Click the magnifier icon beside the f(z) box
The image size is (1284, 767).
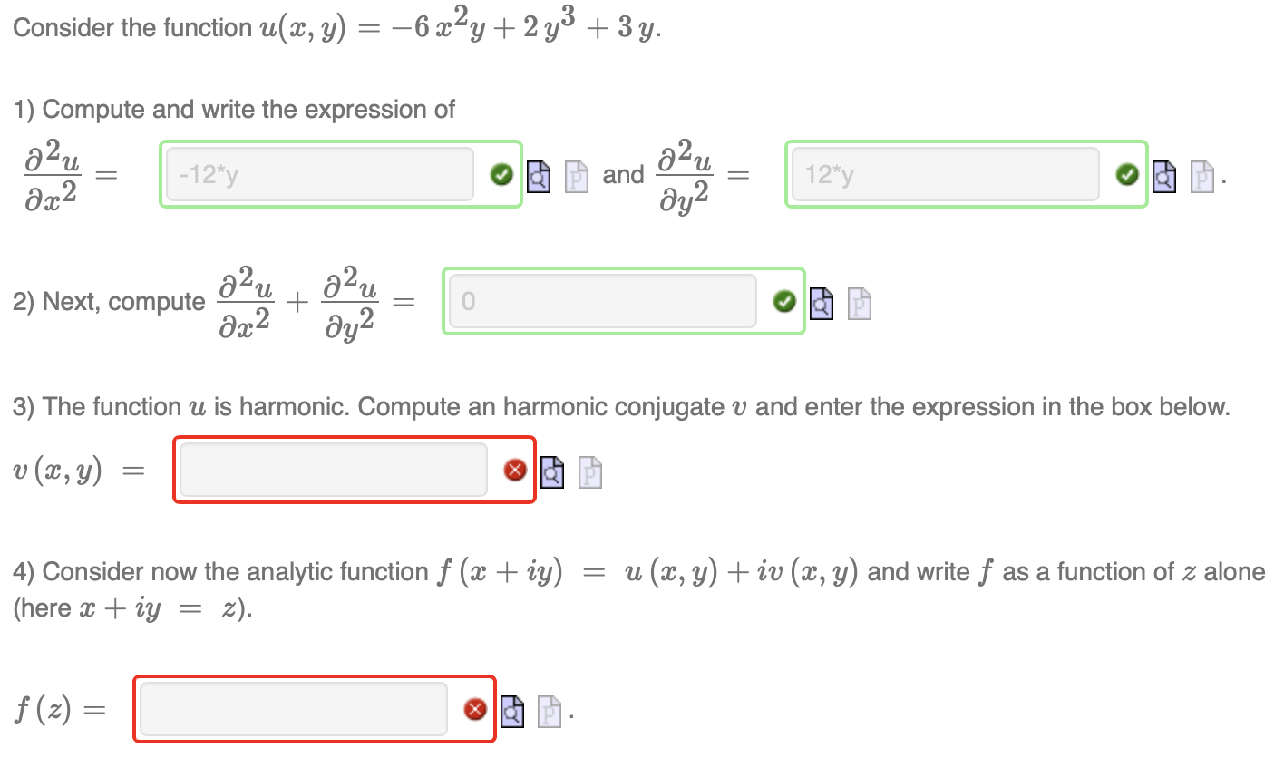tap(512, 710)
